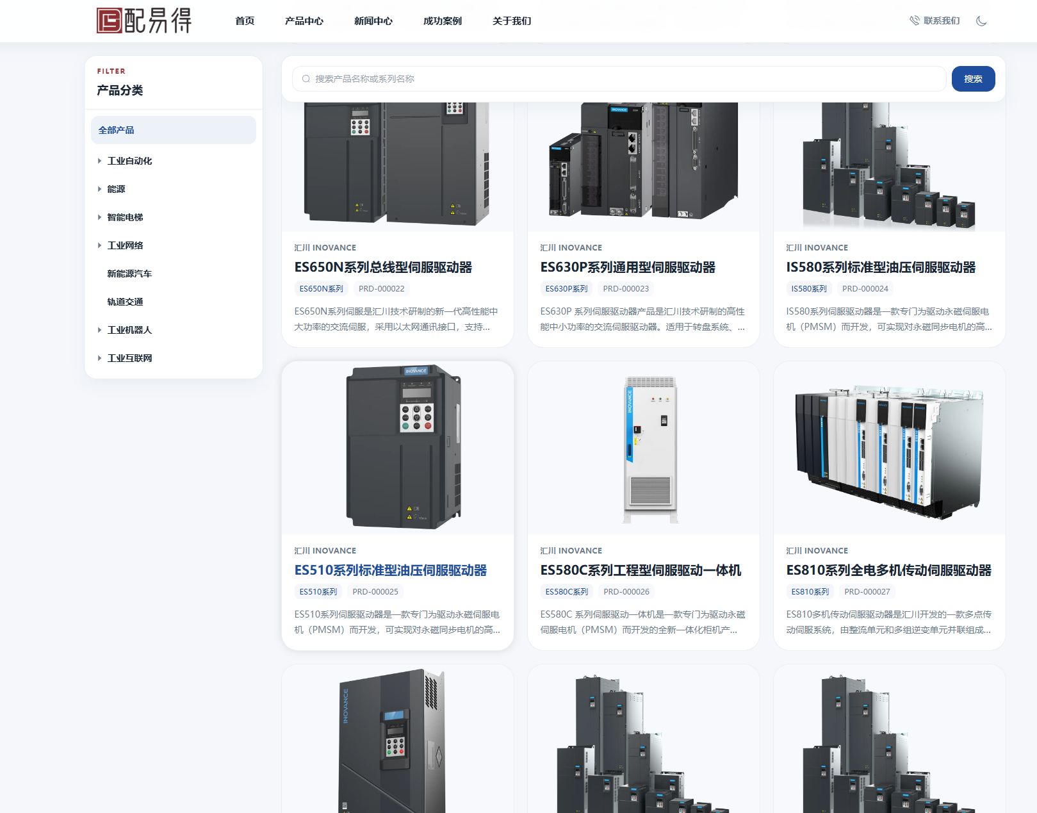The height and width of the screenshot is (813, 1037).
Task: Click the ES630P系列 tag
Action: click(x=567, y=289)
